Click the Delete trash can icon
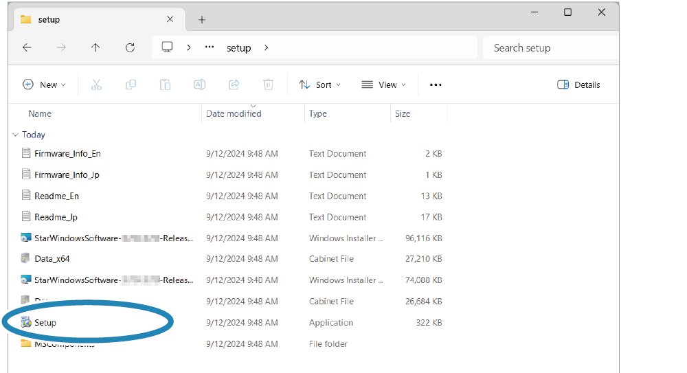The width and height of the screenshot is (687, 373). pyautogui.click(x=268, y=84)
